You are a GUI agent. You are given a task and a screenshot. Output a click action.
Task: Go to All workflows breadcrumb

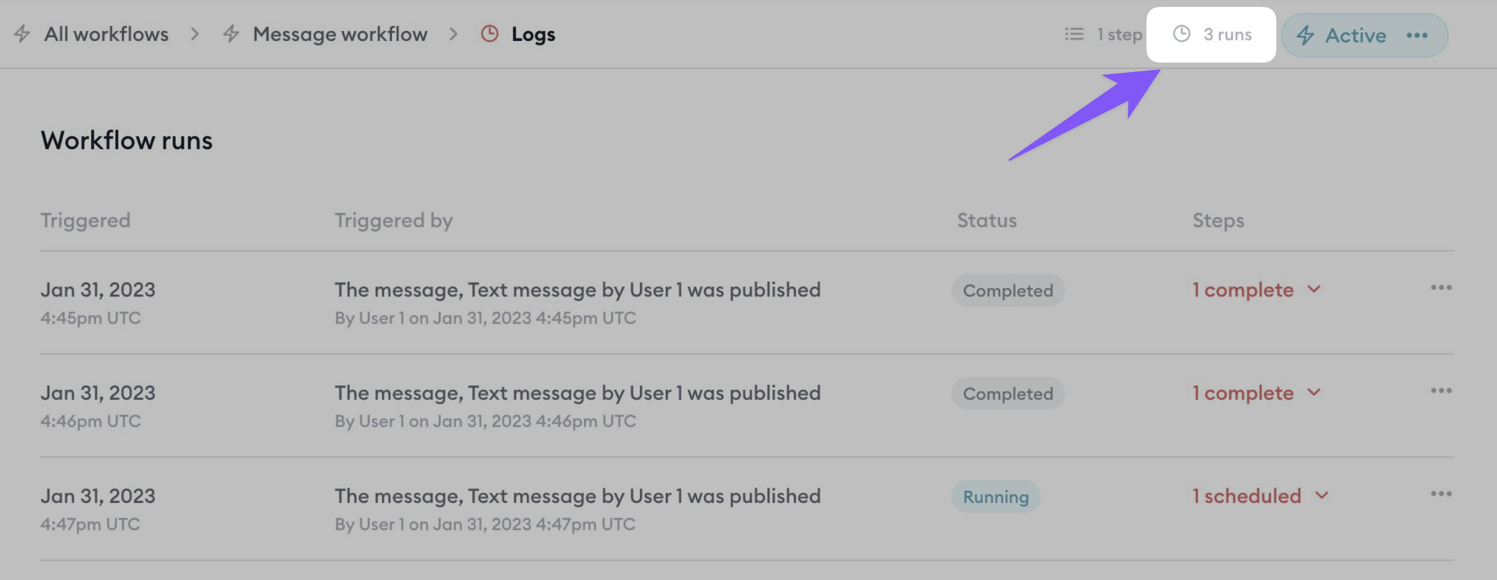[106, 34]
